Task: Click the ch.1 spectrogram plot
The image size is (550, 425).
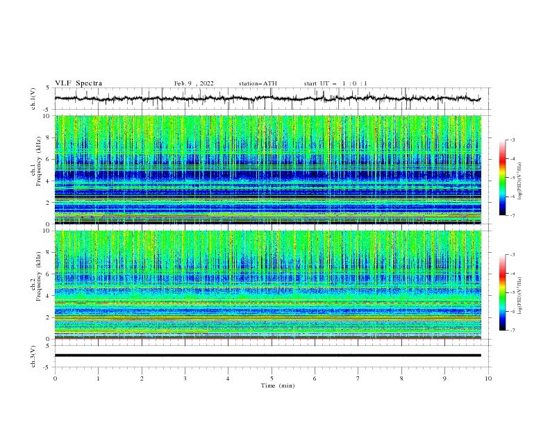Action: click(267, 169)
